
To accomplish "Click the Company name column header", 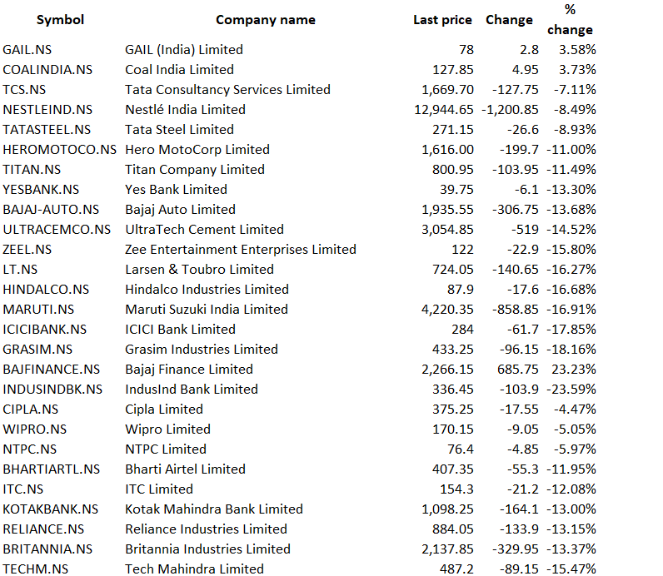I will (265, 20).
